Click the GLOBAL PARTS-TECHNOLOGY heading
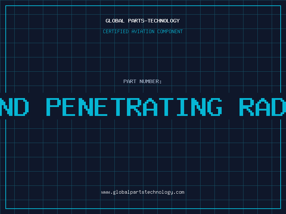This screenshot has height=214, width=286. click(143, 21)
